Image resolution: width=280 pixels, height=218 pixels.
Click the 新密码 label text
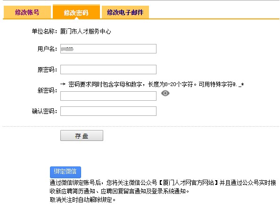[47, 90]
